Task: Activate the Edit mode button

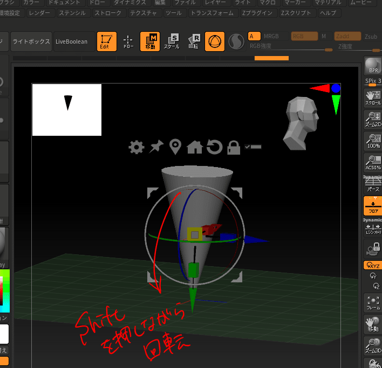Action: click(x=106, y=41)
